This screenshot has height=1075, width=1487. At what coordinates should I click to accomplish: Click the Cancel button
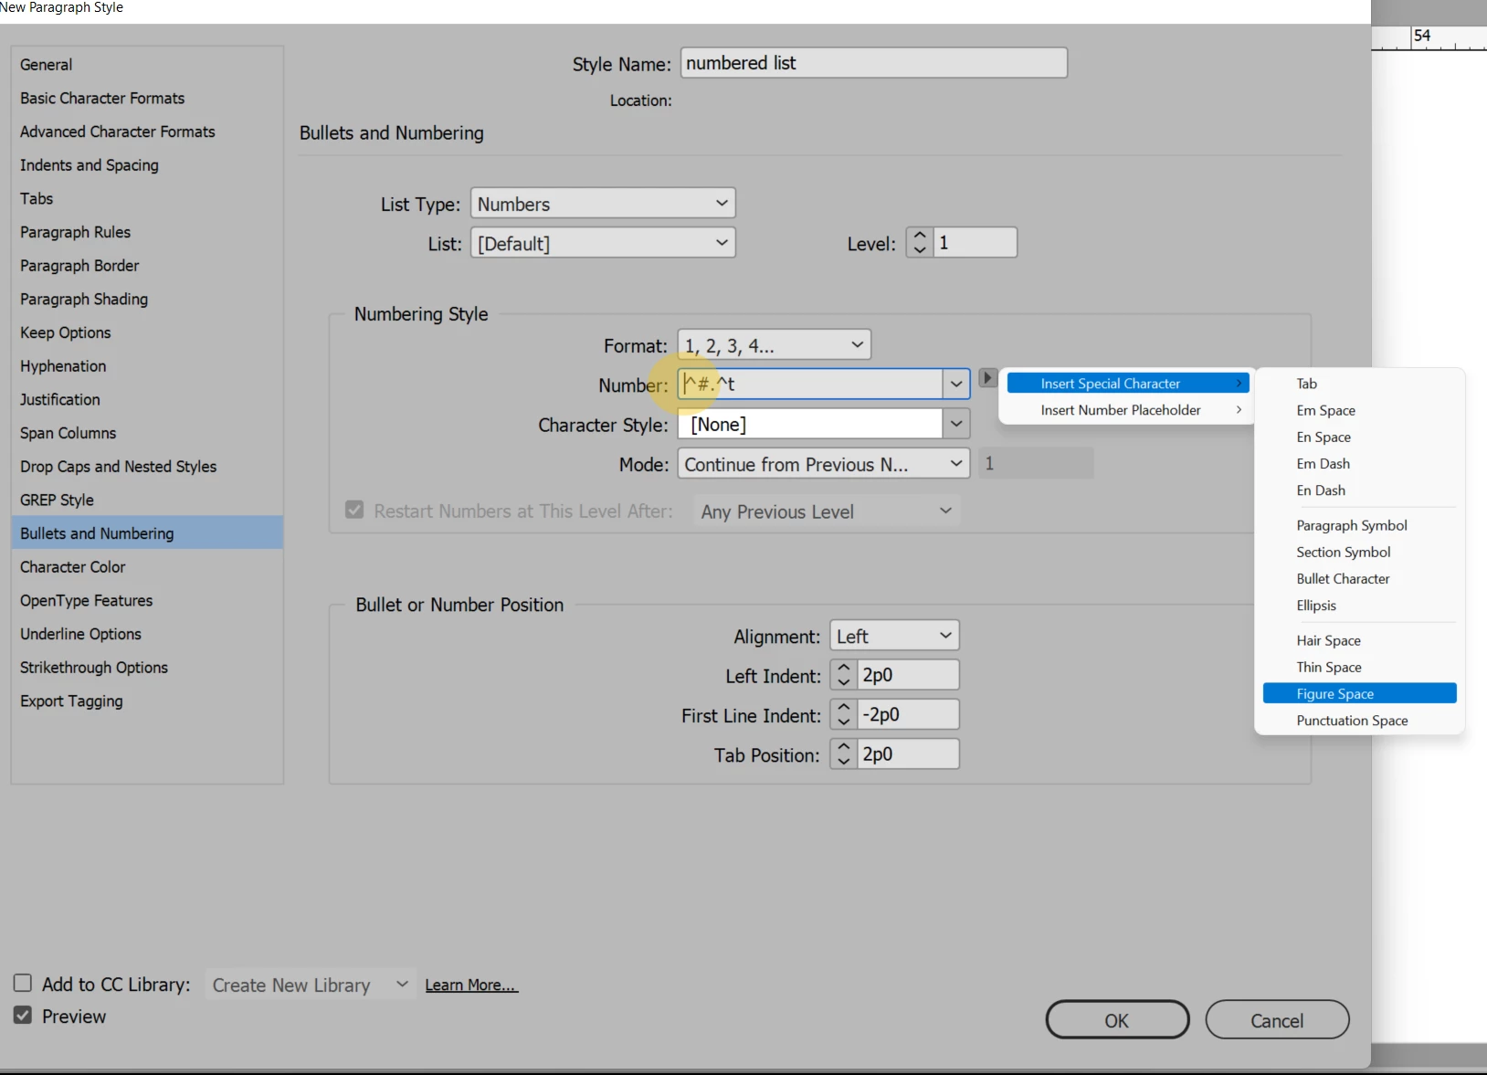click(x=1277, y=1019)
